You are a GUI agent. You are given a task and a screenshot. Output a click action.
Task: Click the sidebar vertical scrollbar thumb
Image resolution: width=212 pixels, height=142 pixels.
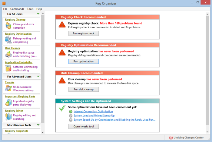(x=43, y=69)
